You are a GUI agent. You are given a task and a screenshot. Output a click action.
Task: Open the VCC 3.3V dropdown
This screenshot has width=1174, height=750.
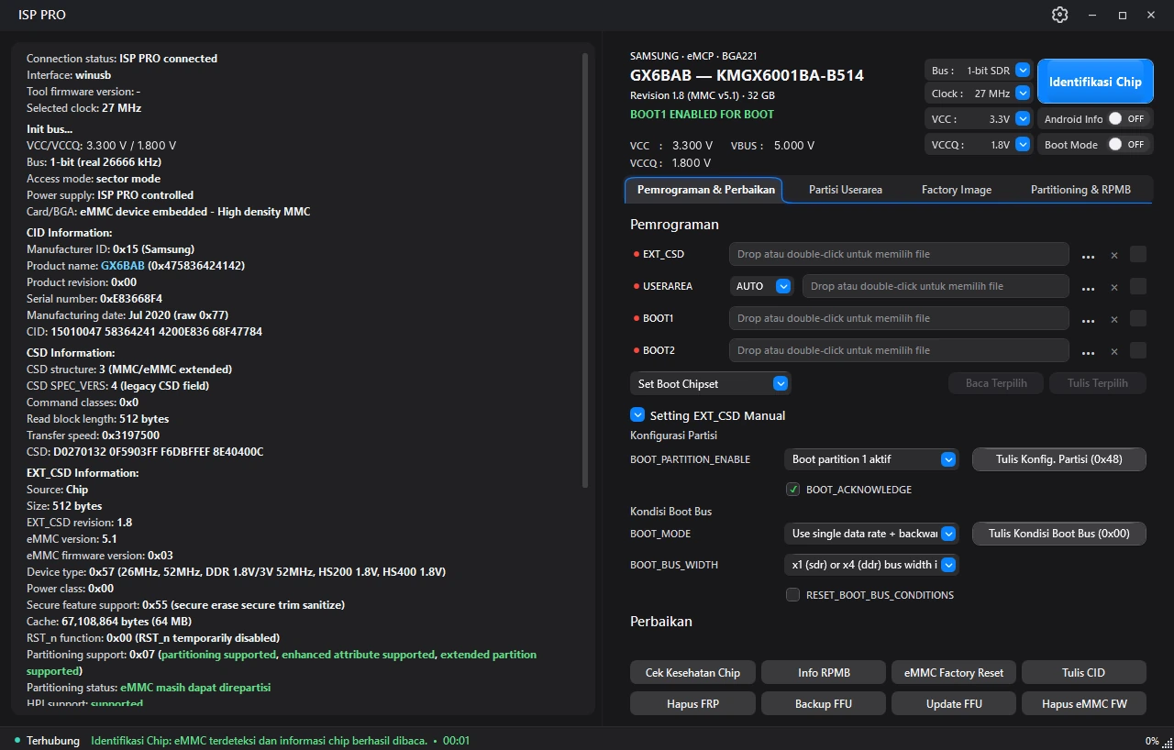[979, 119]
